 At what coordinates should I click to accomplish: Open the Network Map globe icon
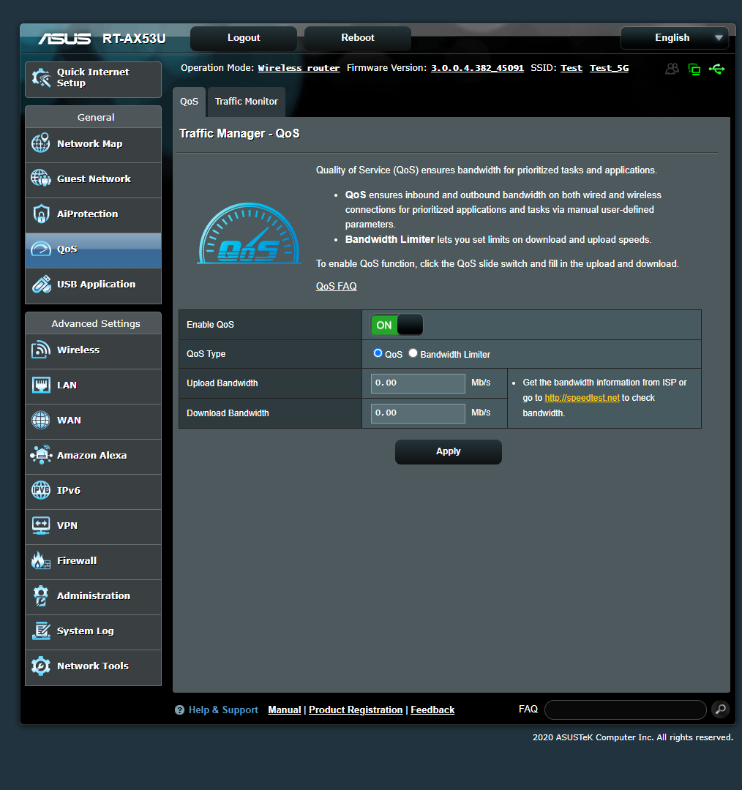coord(40,144)
